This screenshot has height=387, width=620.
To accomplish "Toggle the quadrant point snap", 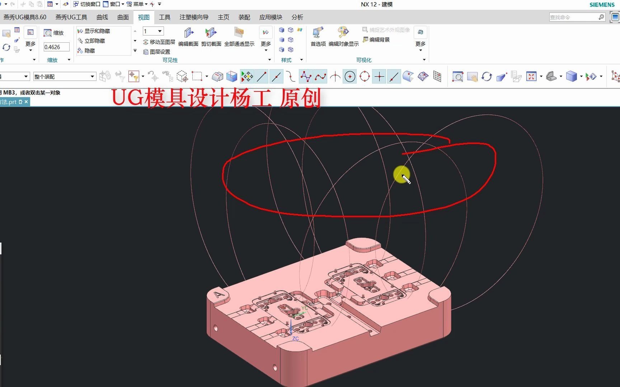I will click(x=365, y=77).
